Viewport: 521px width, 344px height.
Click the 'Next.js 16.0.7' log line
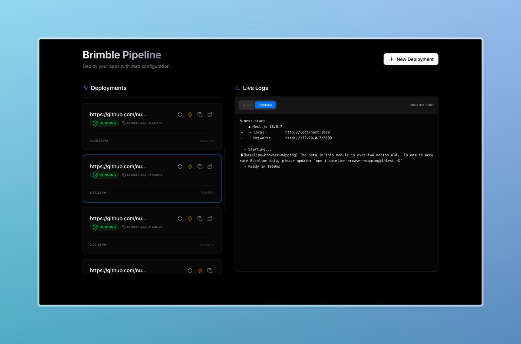(x=265, y=127)
